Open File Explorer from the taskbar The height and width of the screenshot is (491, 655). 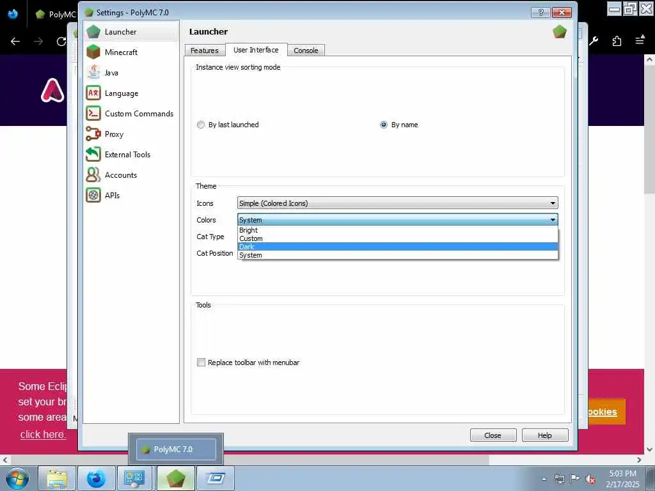pyautogui.click(x=57, y=478)
